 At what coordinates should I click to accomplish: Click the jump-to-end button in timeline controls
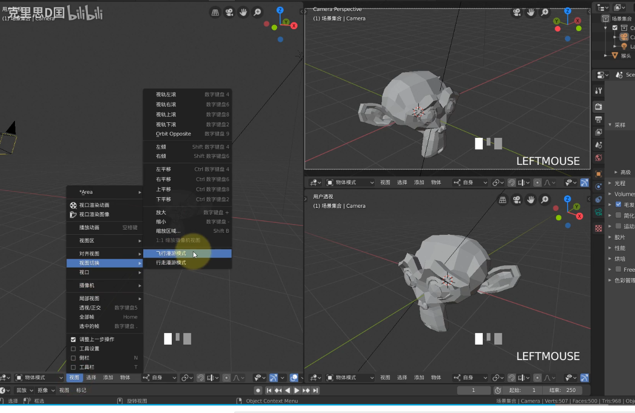[x=315, y=390]
